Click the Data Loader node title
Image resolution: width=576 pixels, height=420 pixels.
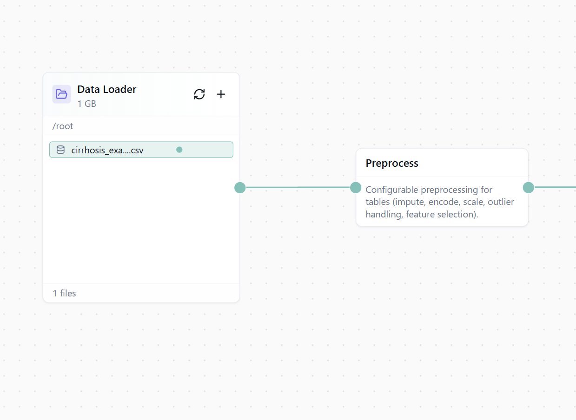click(x=107, y=89)
